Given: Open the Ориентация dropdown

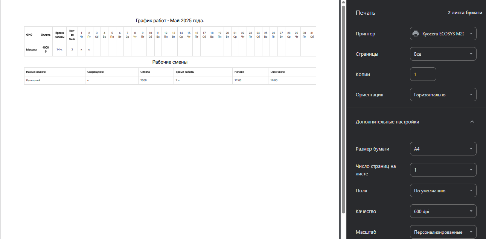Looking at the screenshot, I should (x=443, y=94).
